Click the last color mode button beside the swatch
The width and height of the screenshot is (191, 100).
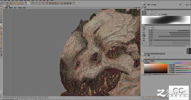click(158, 58)
